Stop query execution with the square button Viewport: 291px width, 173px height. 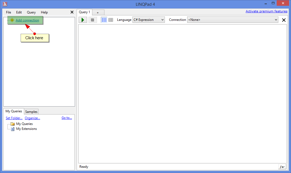pyautogui.click(x=92, y=20)
